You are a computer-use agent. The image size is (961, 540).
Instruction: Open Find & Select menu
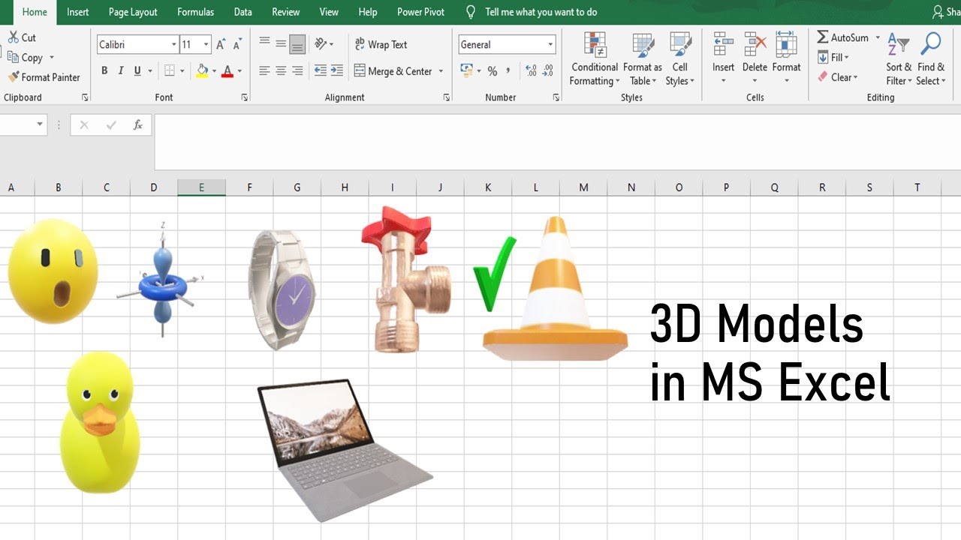[x=931, y=59]
